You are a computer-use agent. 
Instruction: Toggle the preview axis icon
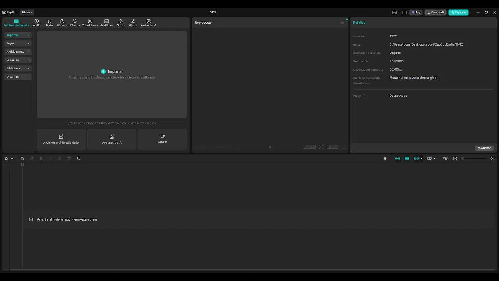[x=429, y=158]
